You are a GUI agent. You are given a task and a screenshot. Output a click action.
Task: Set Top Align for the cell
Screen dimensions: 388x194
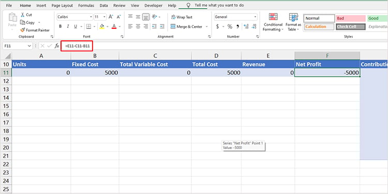coord(130,17)
